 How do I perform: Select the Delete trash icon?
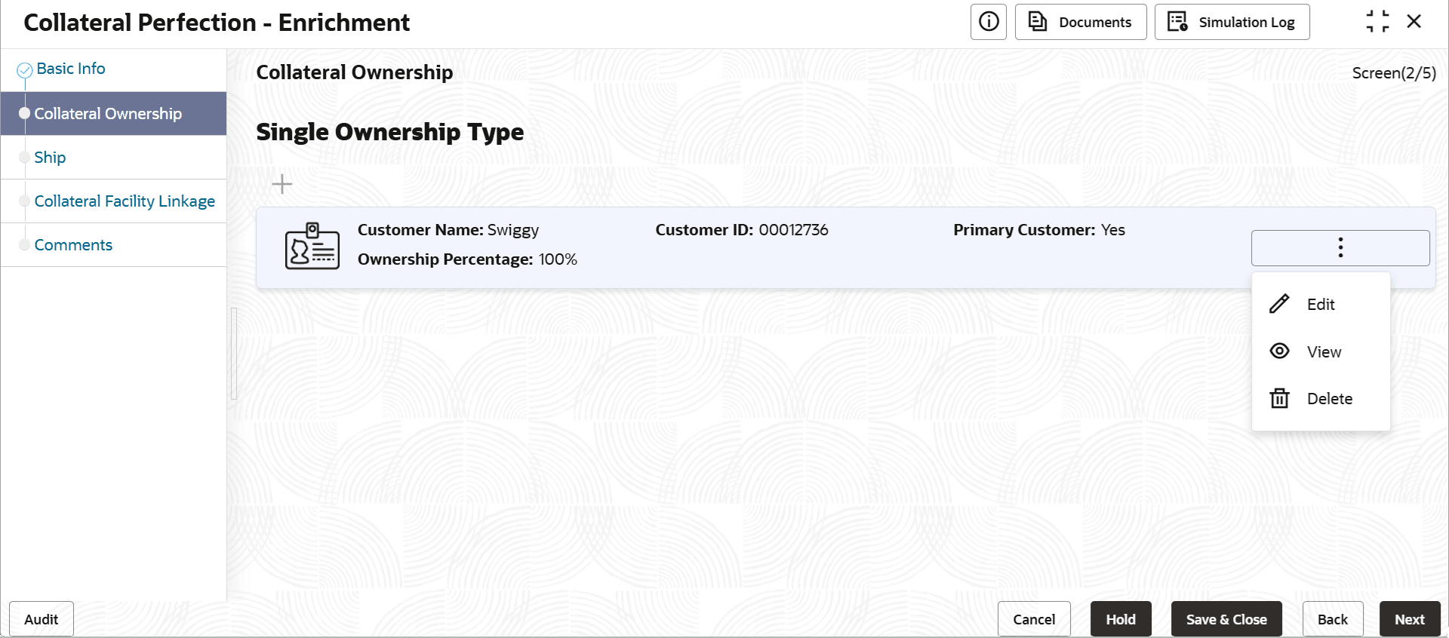point(1280,398)
